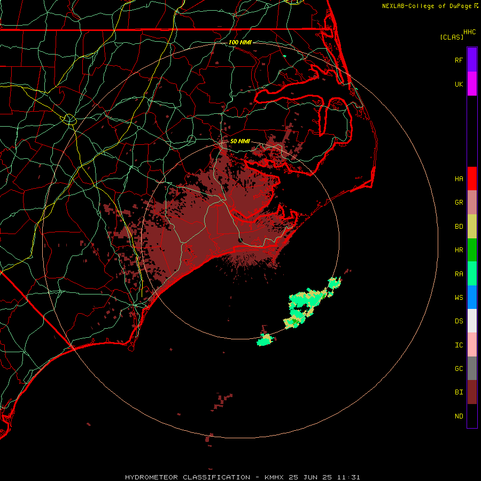
Task: Click the "50 NMI" range ring label
Action: click(240, 141)
